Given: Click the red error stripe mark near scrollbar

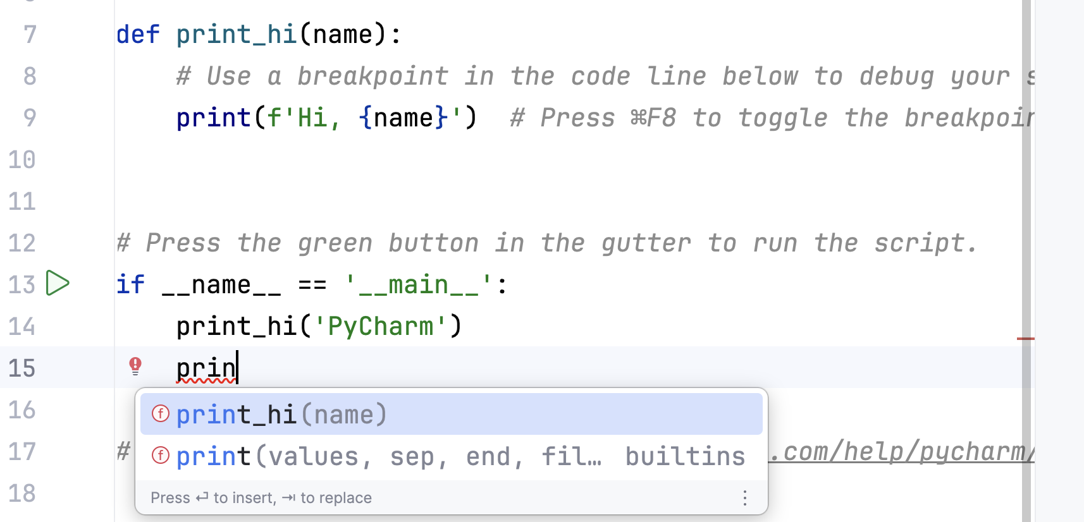Looking at the screenshot, I should [x=1025, y=339].
